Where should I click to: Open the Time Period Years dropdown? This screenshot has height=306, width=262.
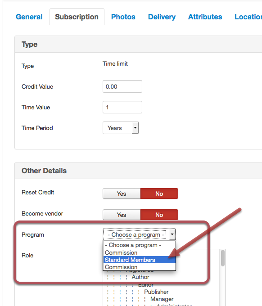tap(121, 128)
